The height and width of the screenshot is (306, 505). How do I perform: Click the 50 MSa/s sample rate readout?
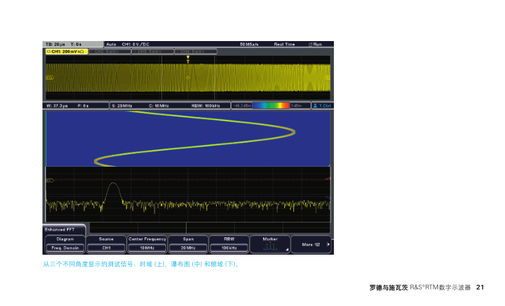point(249,44)
